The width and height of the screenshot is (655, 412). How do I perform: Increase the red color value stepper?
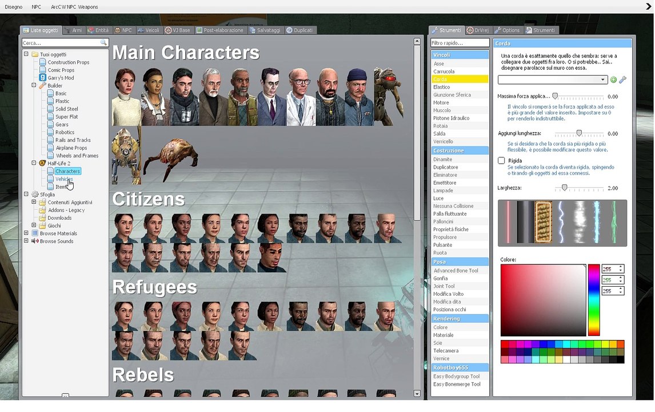(621, 267)
